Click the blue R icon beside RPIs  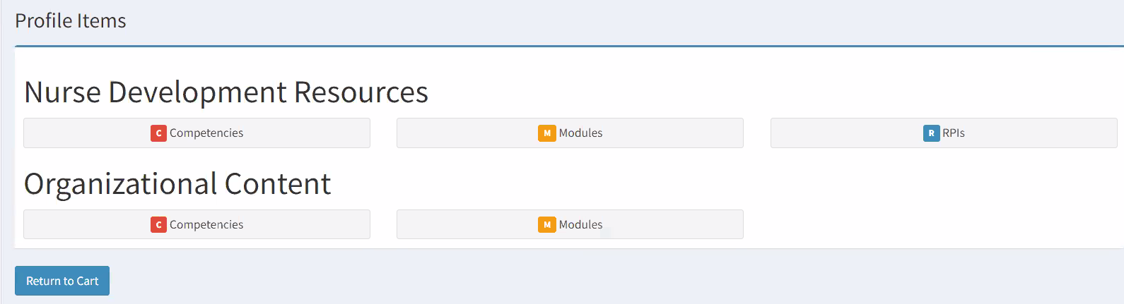(932, 133)
